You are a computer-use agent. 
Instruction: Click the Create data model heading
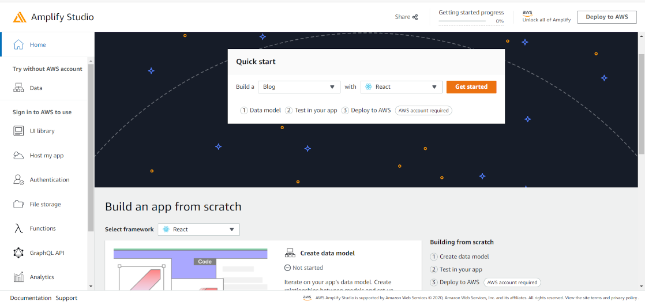coord(328,253)
